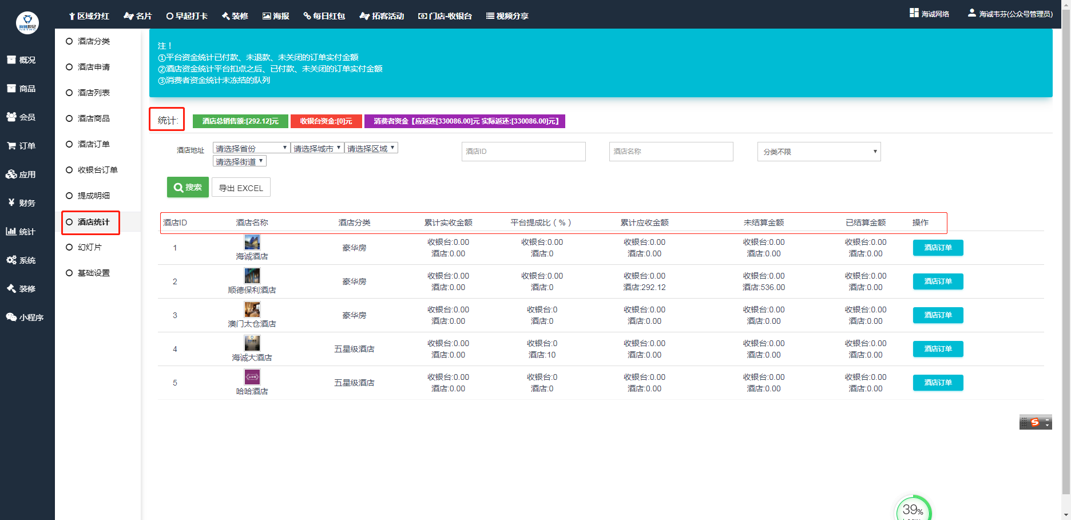Screen dimensions: 1071x520
Task: Open the 统计 chart icon in sidebar
Action: [x=11, y=232]
